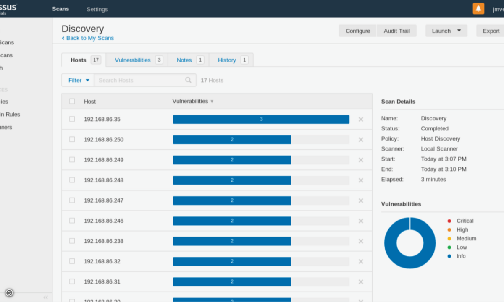Click the vulnerability bar for 192.168.86.31
This screenshot has width=504, height=302.
coord(261,282)
